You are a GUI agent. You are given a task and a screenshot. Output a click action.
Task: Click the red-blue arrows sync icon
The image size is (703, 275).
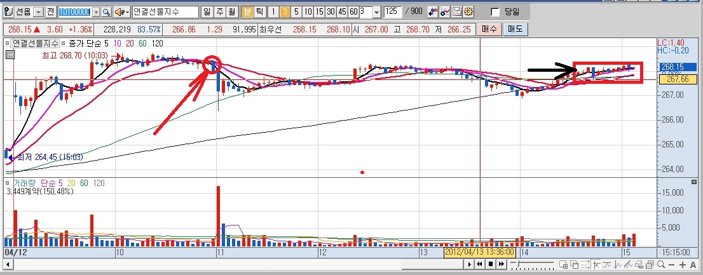click(x=433, y=12)
